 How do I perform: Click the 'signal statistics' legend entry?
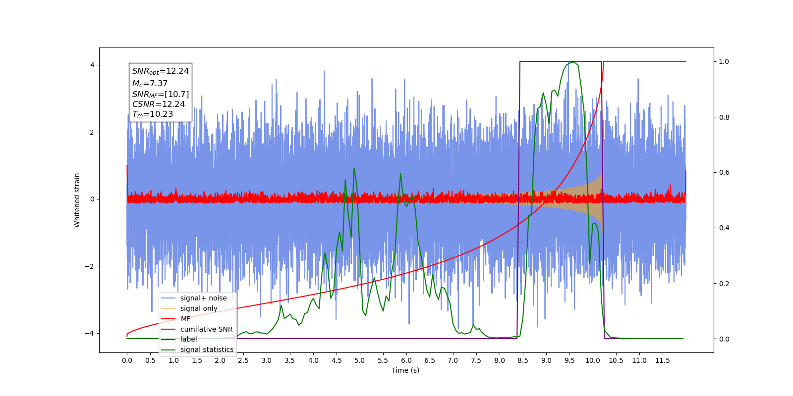tap(198, 349)
